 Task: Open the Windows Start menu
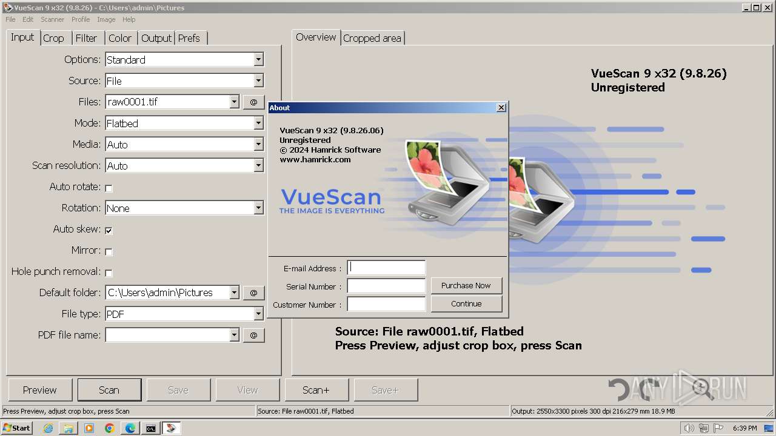click(x=17, y=428)
